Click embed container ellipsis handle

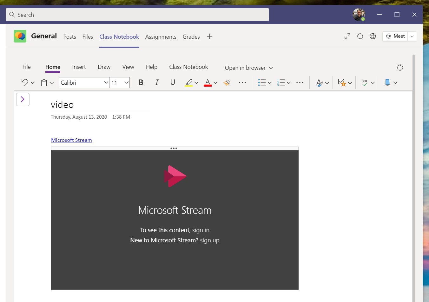point(174,148)
